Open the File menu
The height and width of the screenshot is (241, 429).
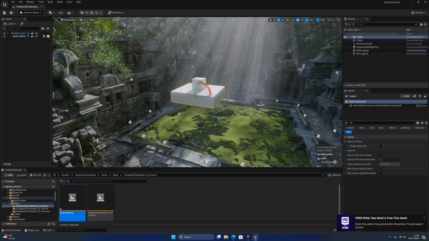13,2
